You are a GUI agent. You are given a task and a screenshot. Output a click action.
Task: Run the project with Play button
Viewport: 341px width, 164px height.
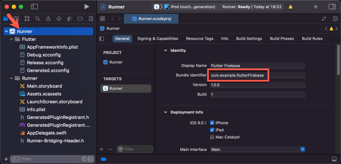87,7
